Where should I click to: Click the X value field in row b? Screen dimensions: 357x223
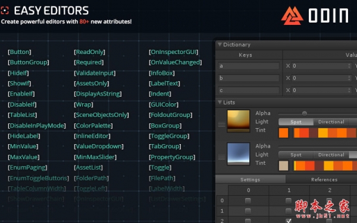point(321,78)
